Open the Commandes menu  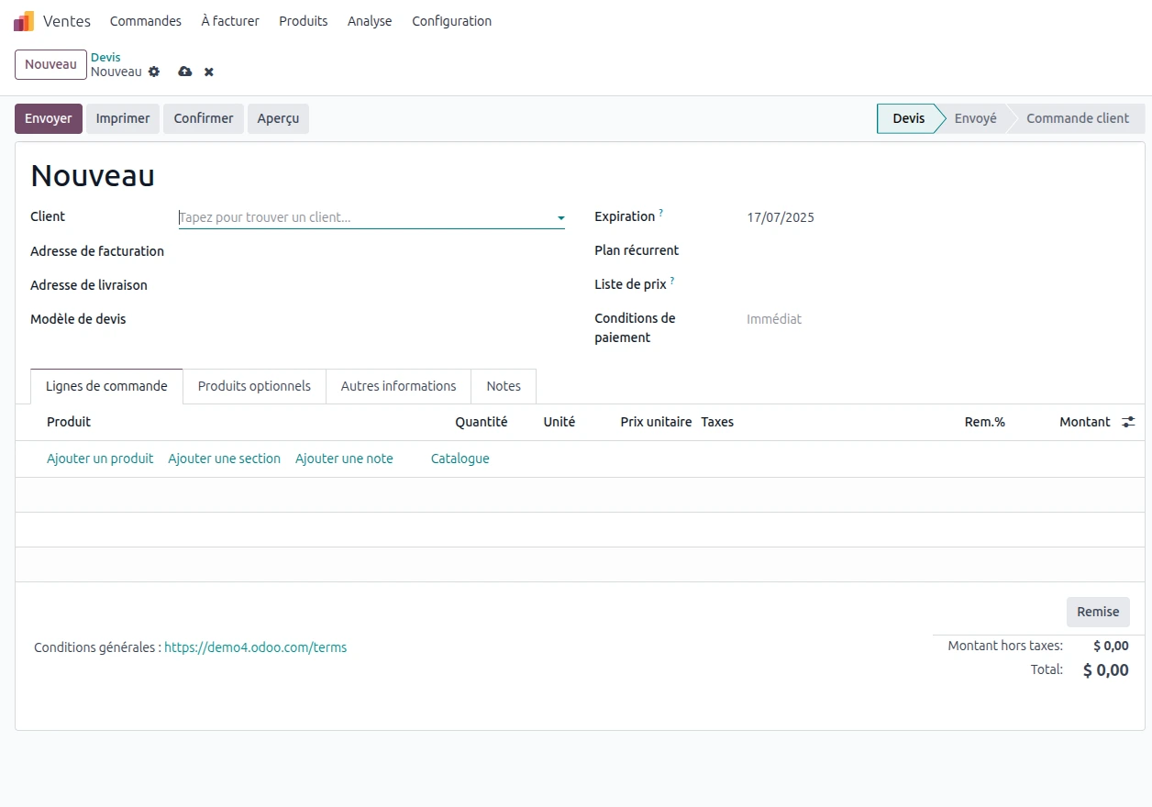click(145, 21)
